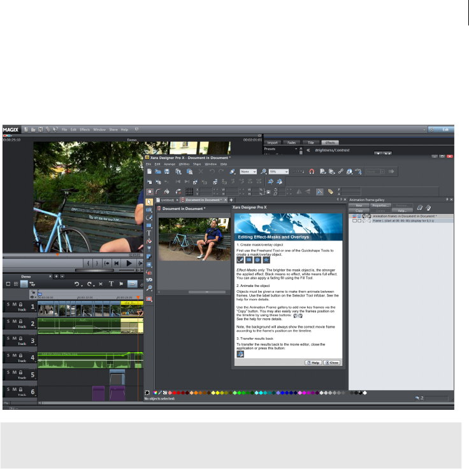Expand Track 4 options arrow
This screenshot has width=469, height=469.
pos(36,361)
